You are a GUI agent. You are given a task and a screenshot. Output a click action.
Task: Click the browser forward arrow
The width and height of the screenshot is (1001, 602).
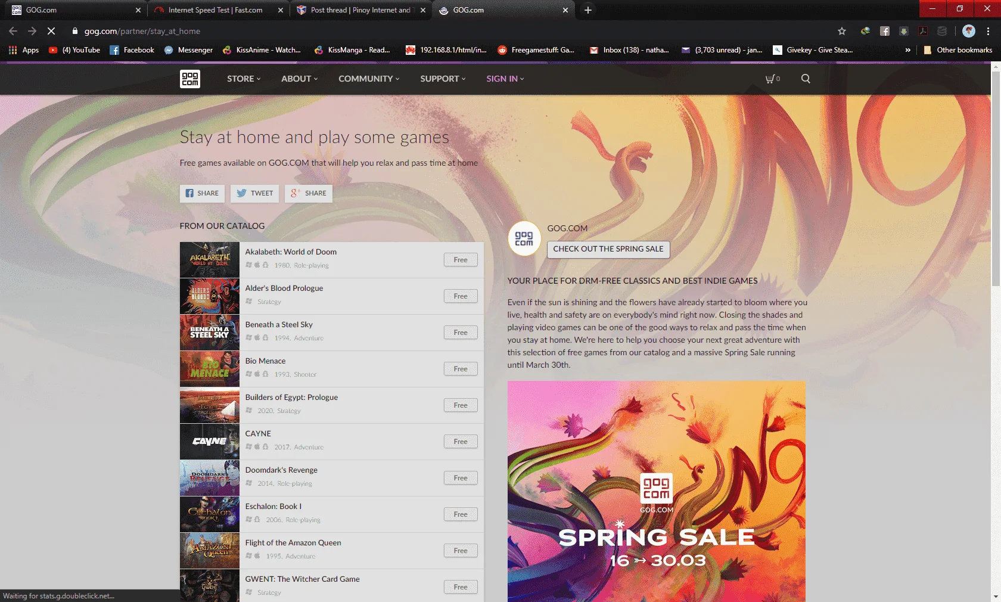[x=32, y=31]
